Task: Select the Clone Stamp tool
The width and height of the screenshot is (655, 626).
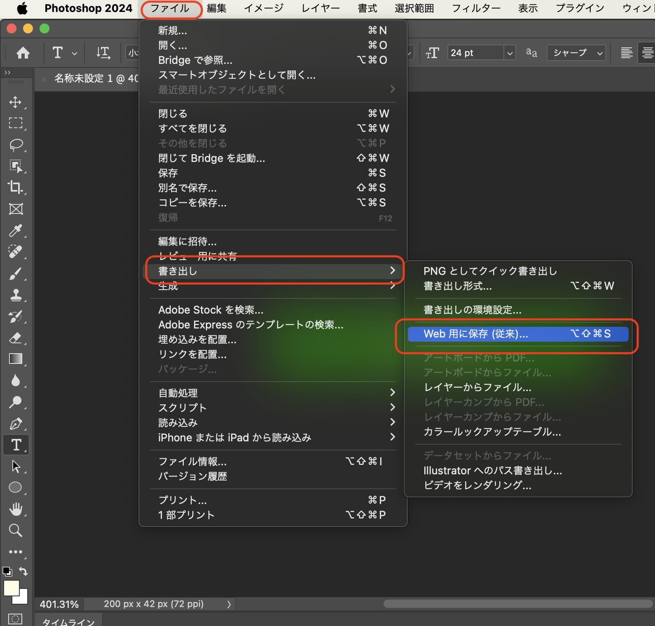Action: (x=16, y=295)
